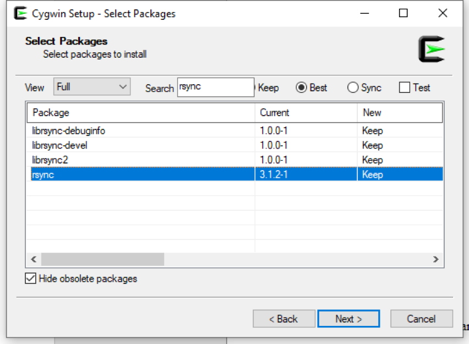The image size is (469, 344).
Task: Click the scroll right arrow of package list
Action: (x=436, y=259)
